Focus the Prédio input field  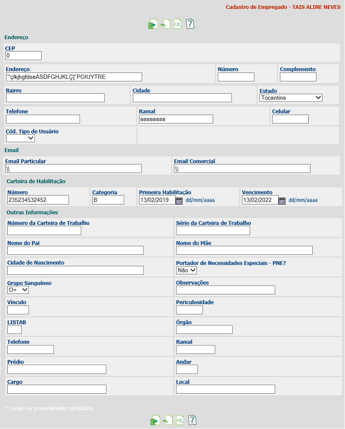click(57, 369)
